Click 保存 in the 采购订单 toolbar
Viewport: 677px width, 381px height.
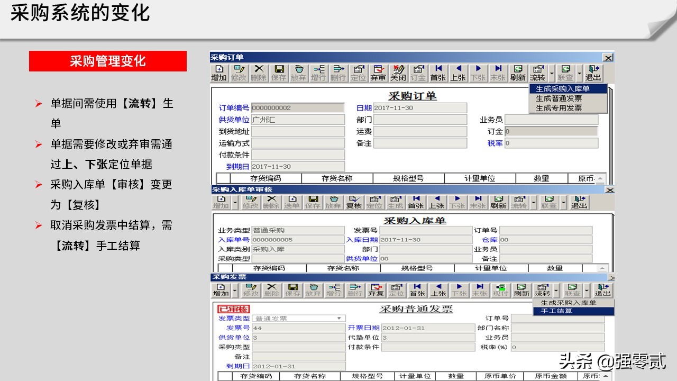(x=279, y=73)
